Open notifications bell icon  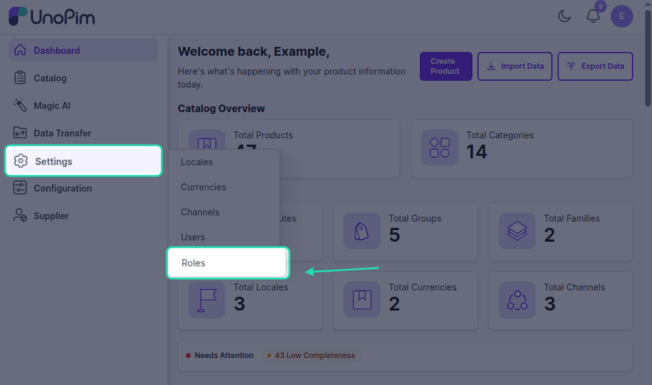pos(593,16)
